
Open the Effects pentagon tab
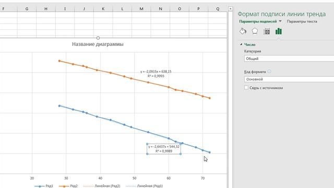[255, 31]
